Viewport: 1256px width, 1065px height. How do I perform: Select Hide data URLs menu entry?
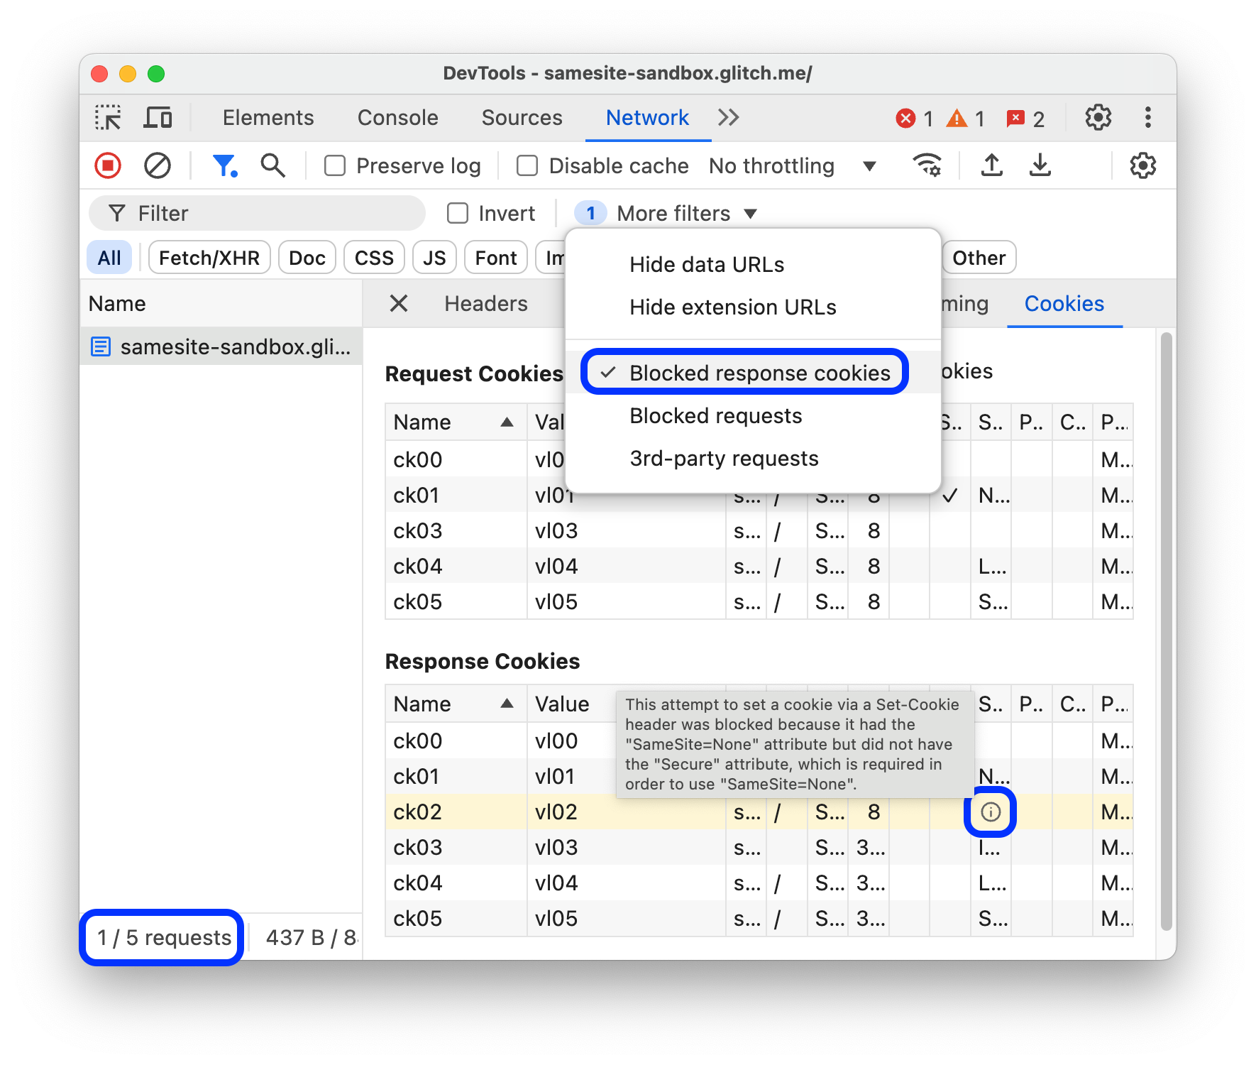pyautogui.click(x=706, y=264)
